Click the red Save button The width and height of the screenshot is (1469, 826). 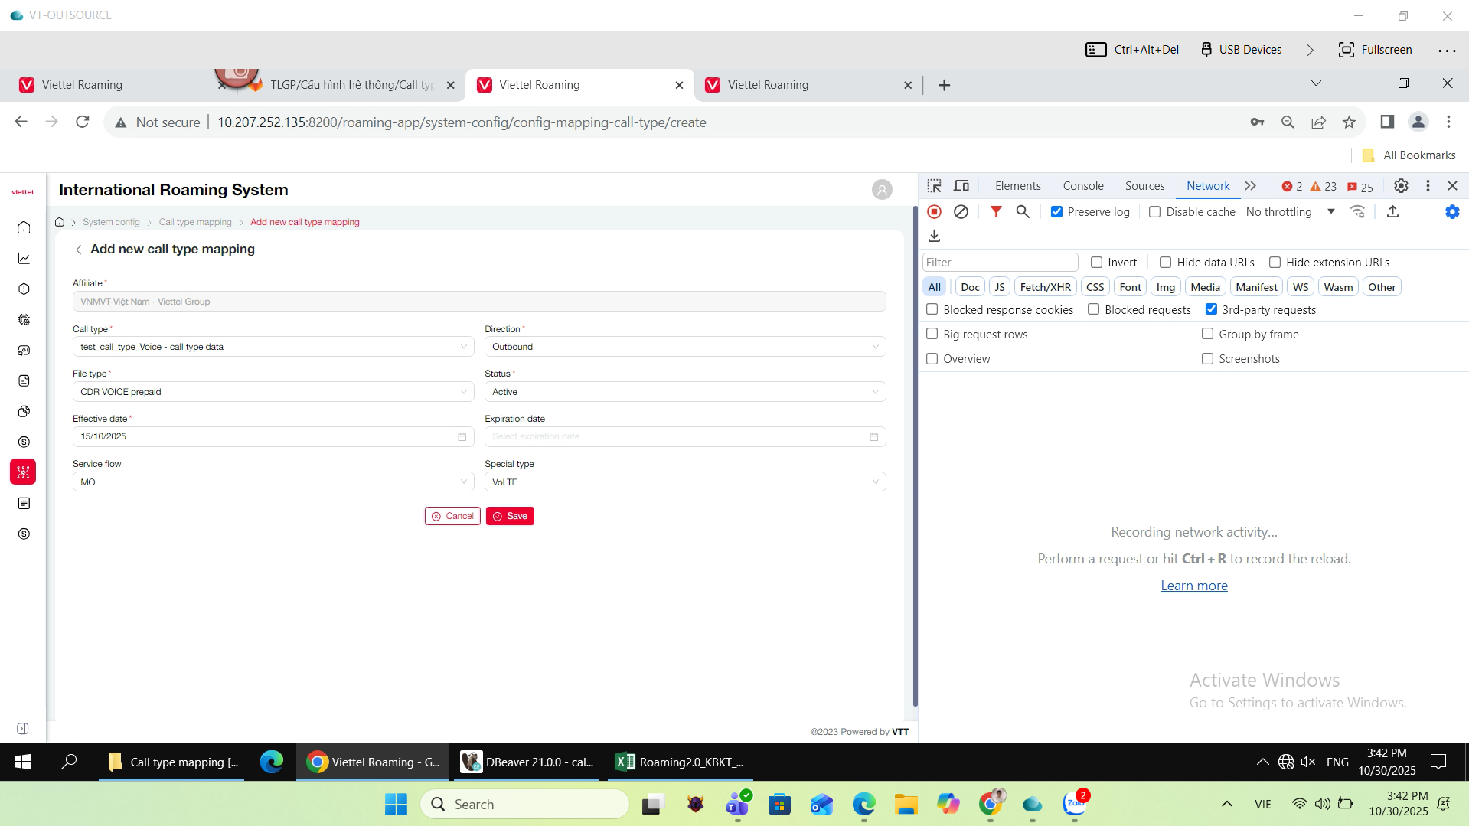510,516
